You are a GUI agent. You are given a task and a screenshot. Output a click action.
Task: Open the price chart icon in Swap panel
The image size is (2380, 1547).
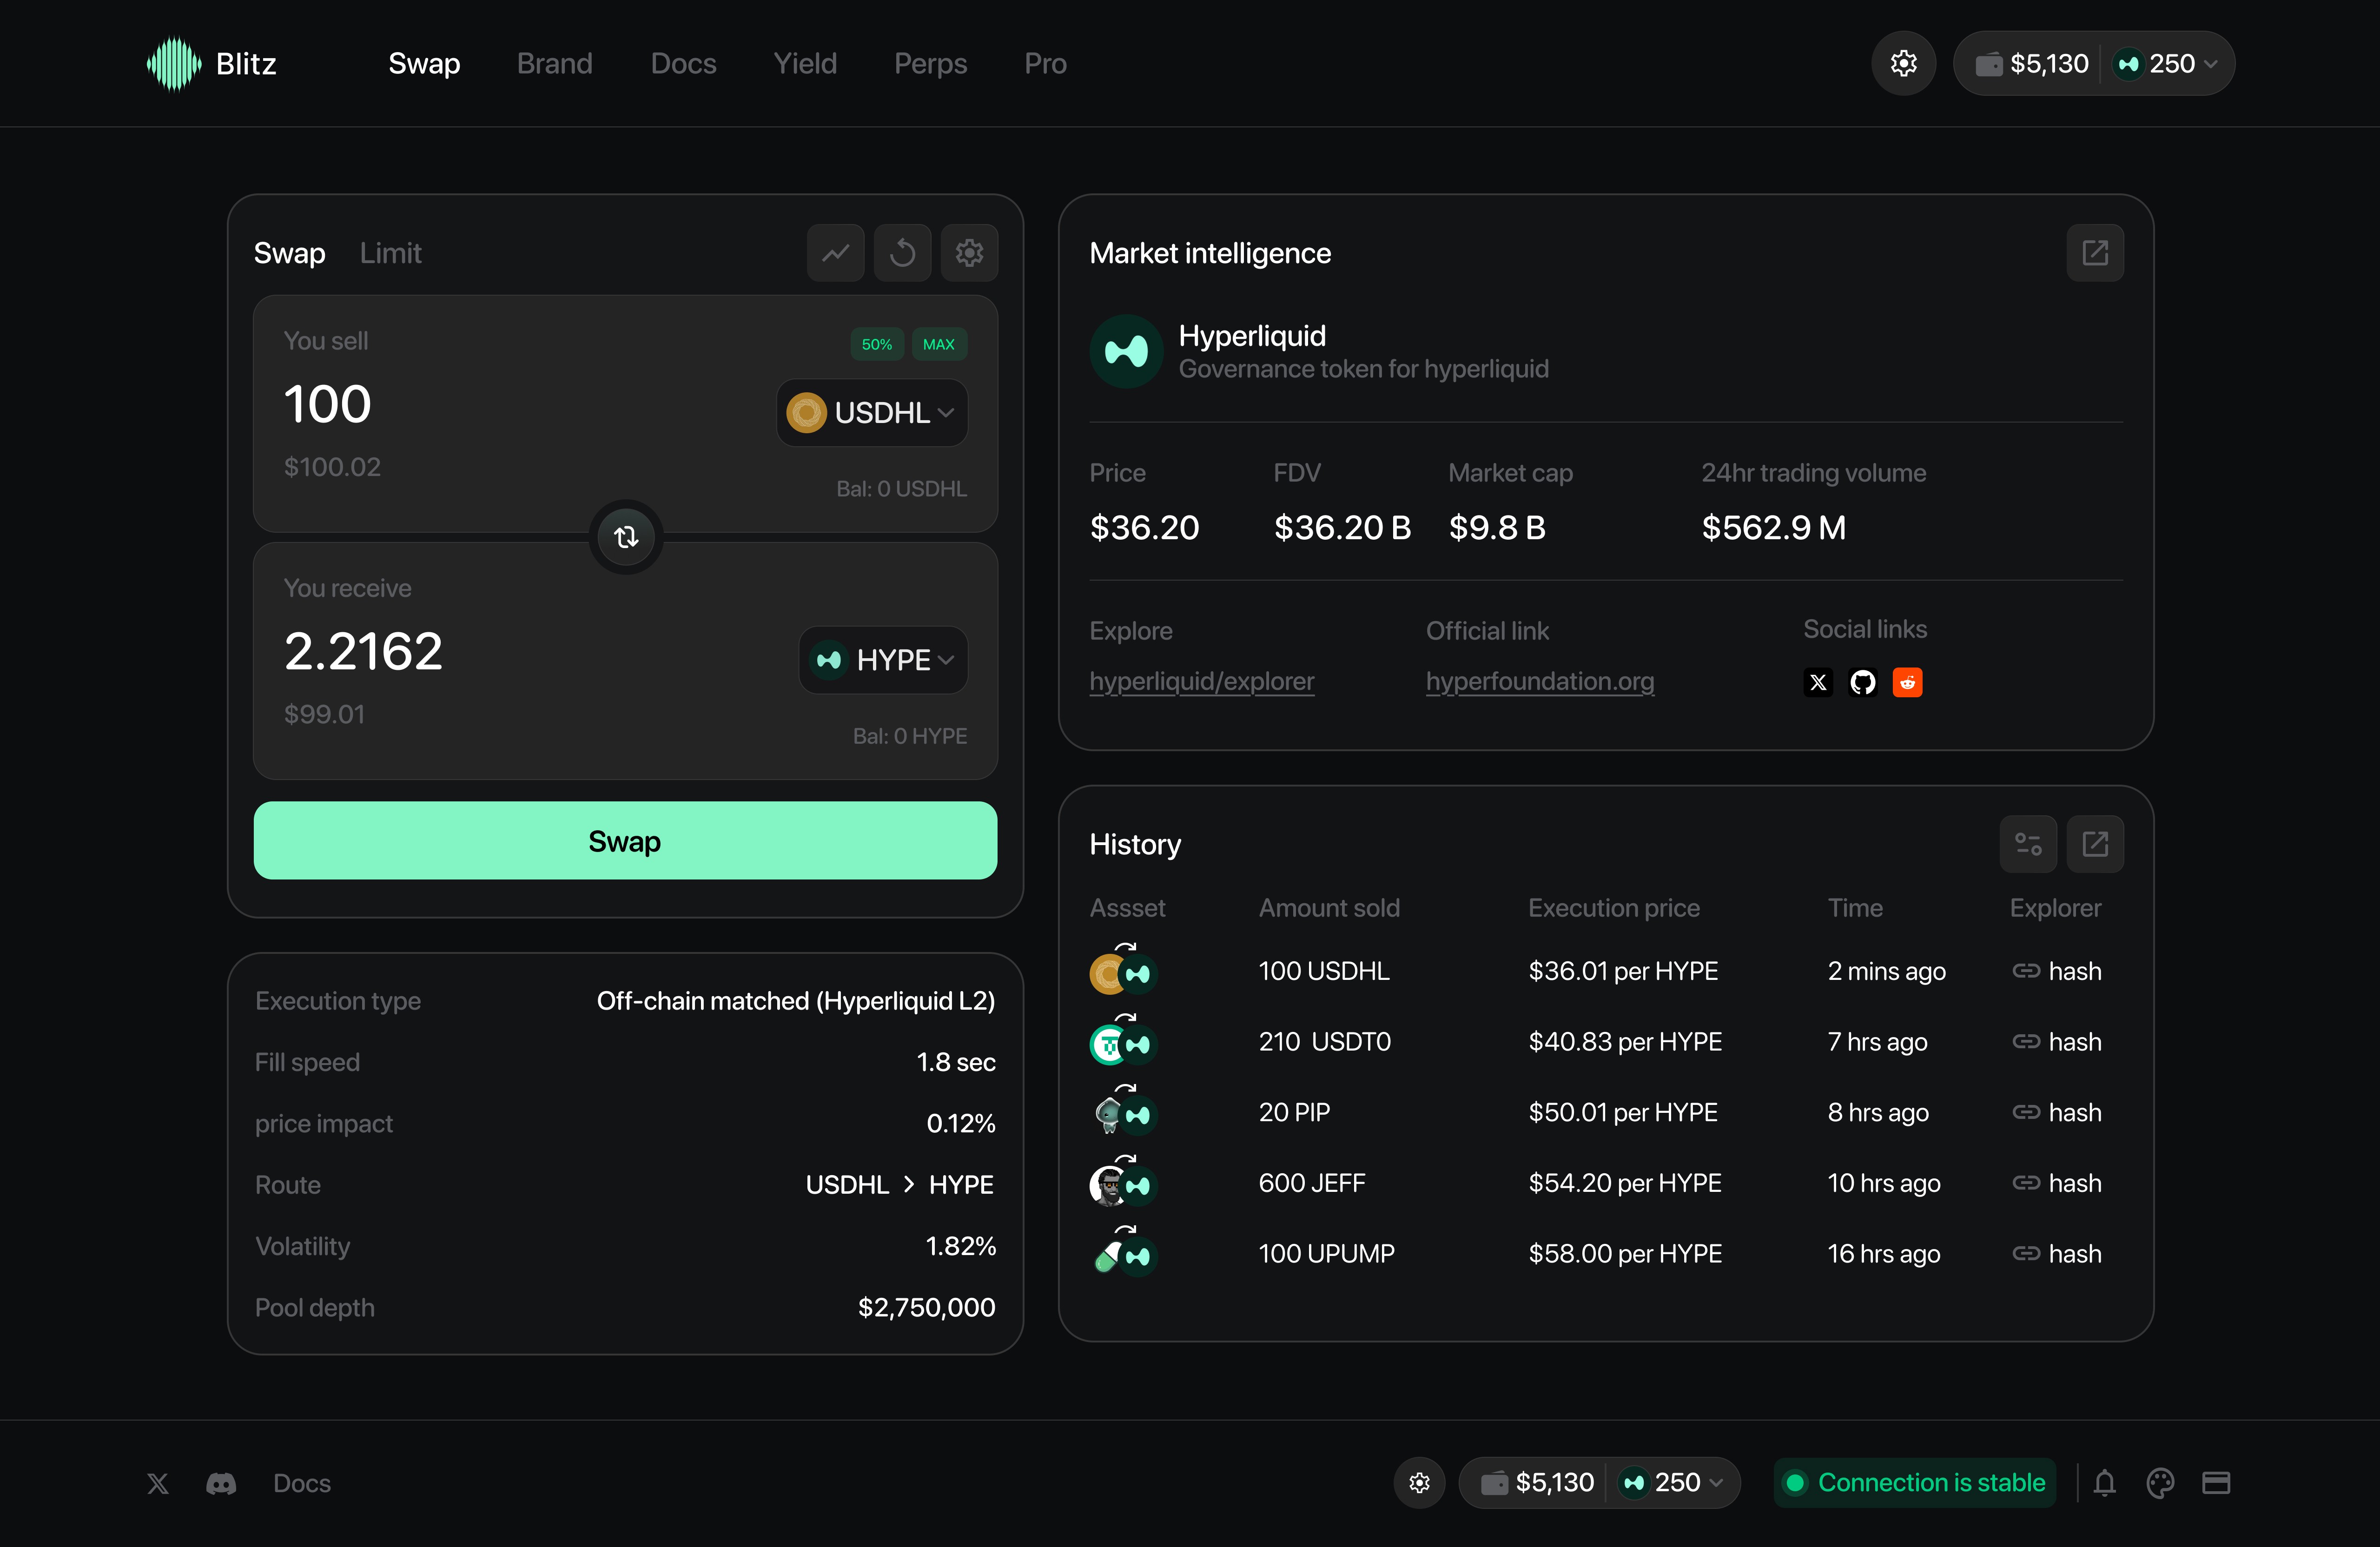[x=835, y=253]
